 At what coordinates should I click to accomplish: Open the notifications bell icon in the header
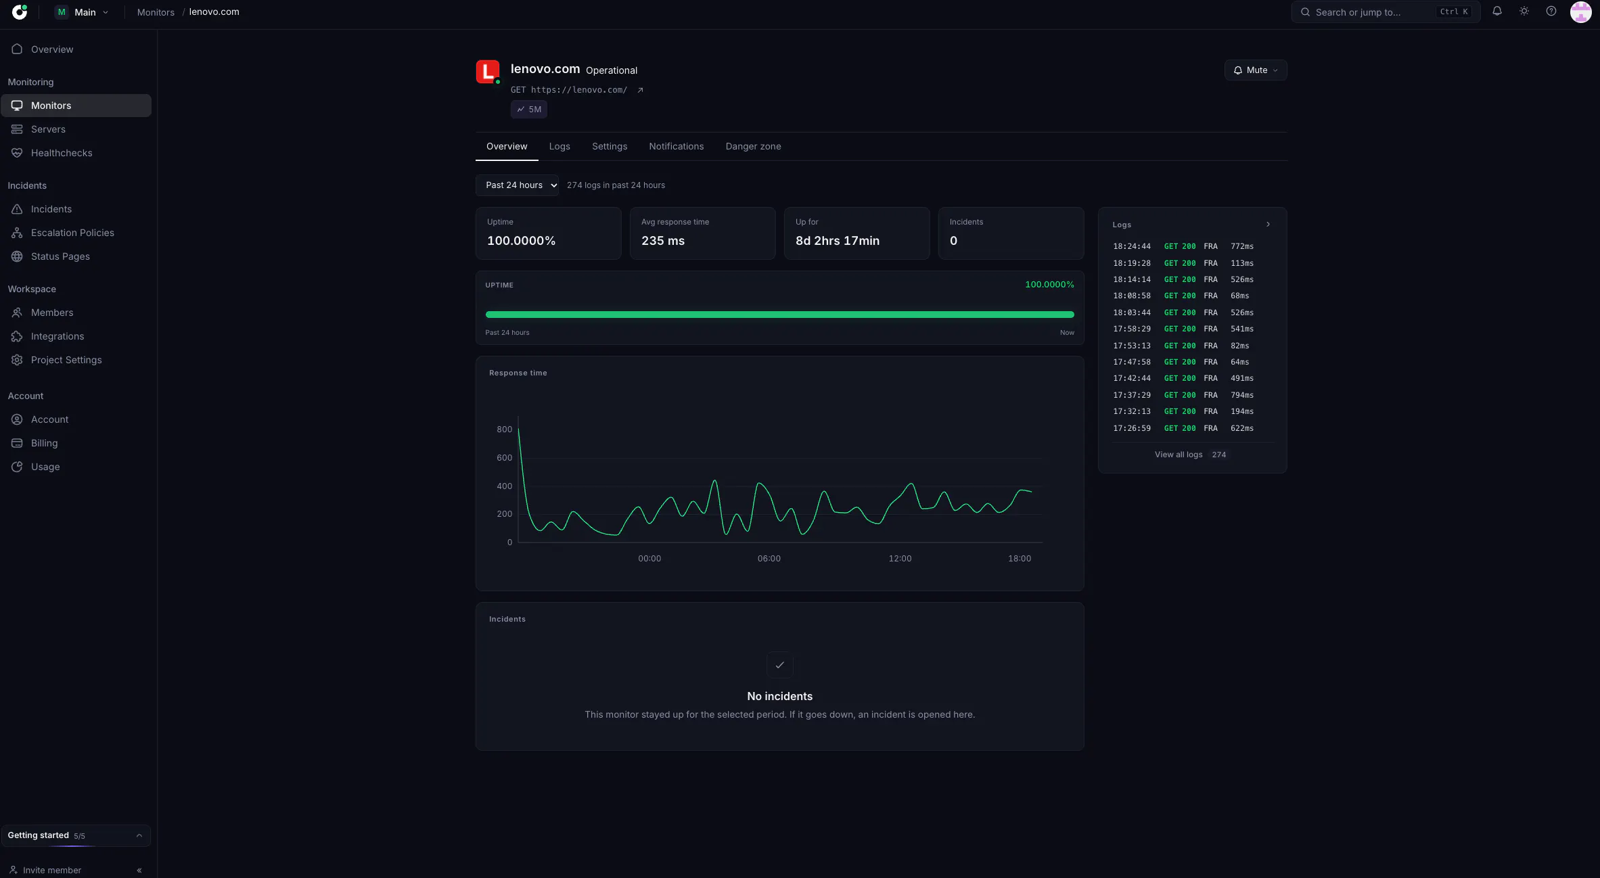coord(1497,11)
